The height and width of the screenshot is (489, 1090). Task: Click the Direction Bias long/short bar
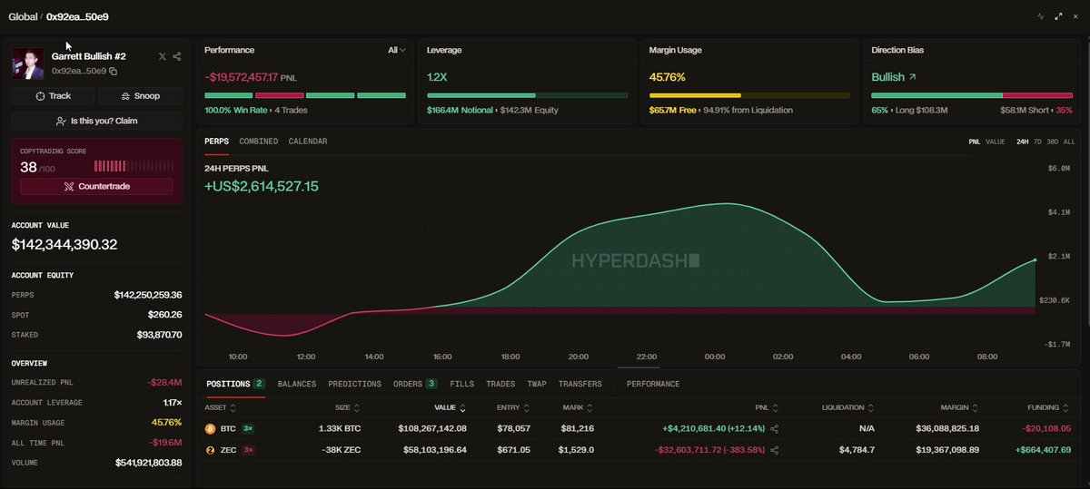click(x=972, y=94)
